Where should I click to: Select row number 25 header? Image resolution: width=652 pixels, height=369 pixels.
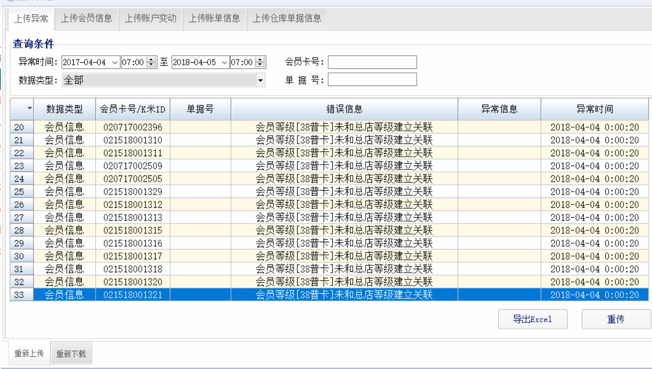(22, 192)
